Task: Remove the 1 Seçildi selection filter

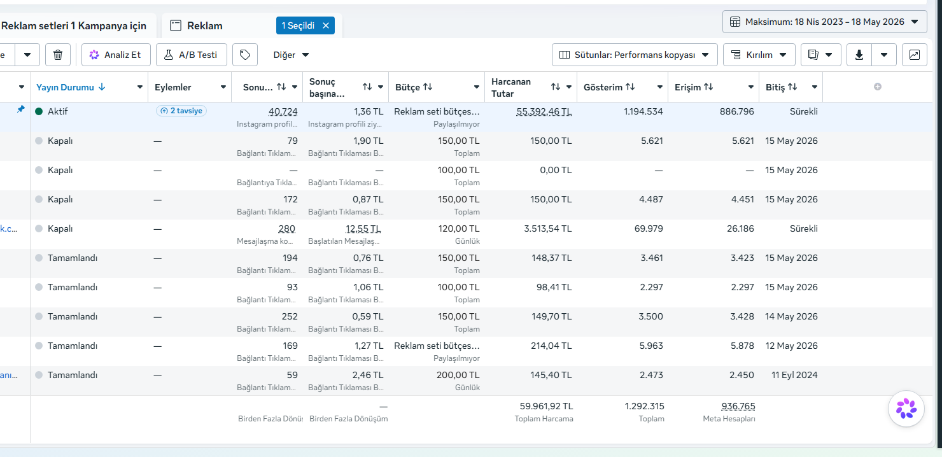Action: click(x=326, y=25)
